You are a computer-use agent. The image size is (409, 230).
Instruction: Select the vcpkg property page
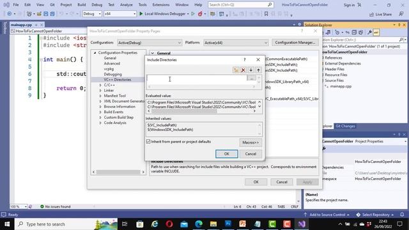[109, 69]
